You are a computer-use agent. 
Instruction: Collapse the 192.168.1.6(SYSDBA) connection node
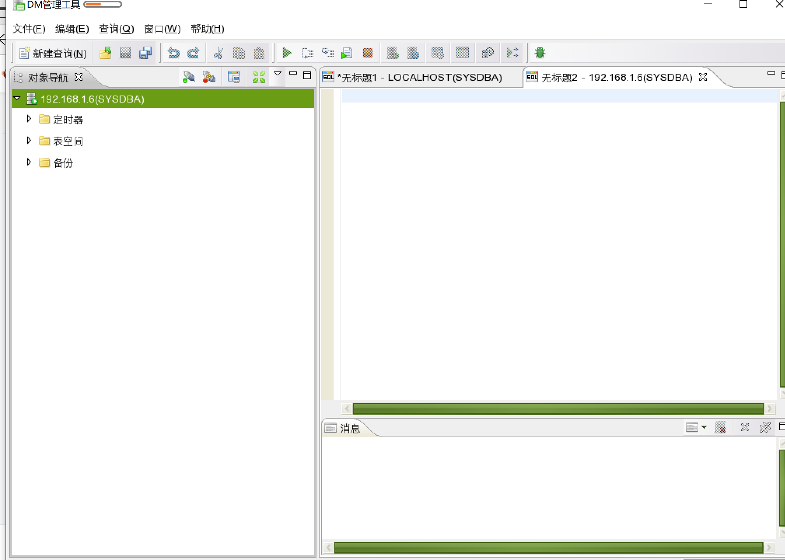17,99
